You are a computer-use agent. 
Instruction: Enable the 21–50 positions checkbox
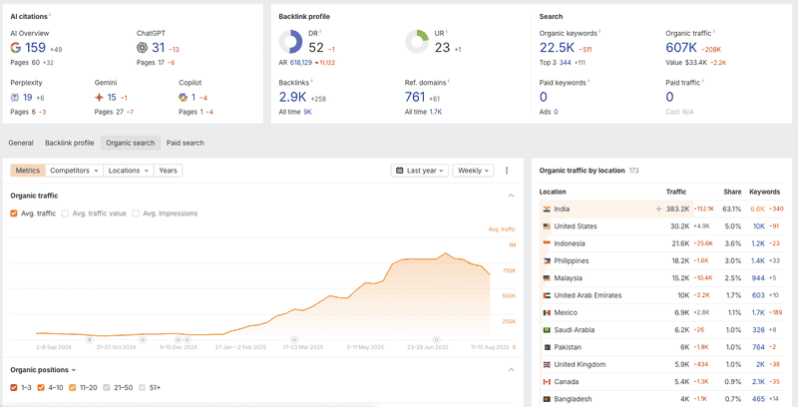coord(107,388)
